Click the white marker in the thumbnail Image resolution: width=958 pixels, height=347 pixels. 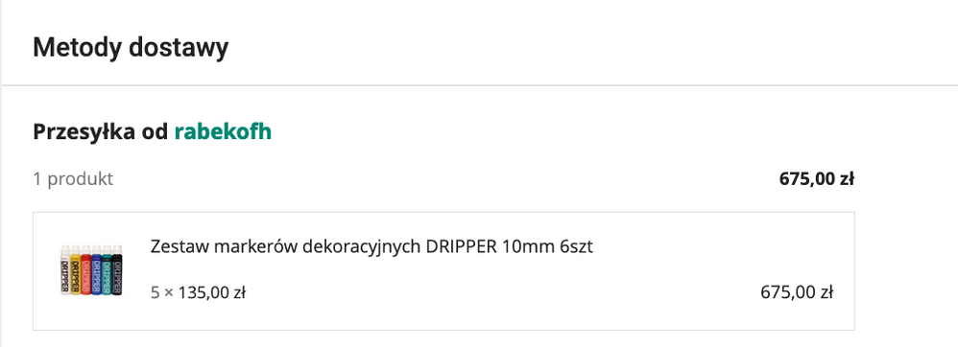tap(65, 270)
